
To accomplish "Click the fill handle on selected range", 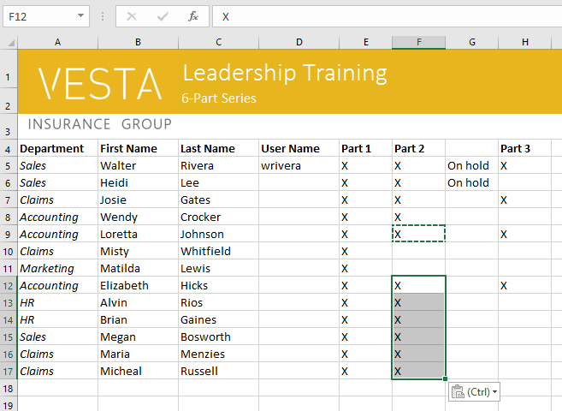I will pos(446,378).
